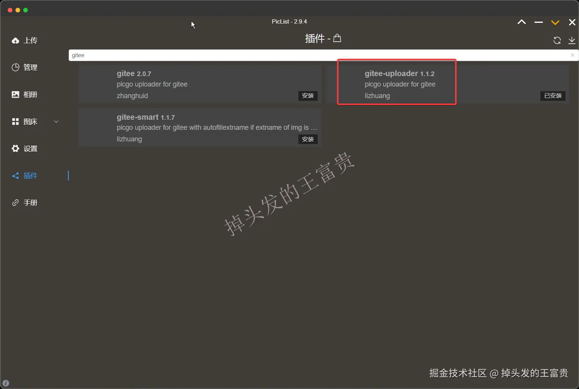Screen dimensions: 579x389
Task: Click gitee-smart description about autofillextname
Action: (x=217, y=127)
